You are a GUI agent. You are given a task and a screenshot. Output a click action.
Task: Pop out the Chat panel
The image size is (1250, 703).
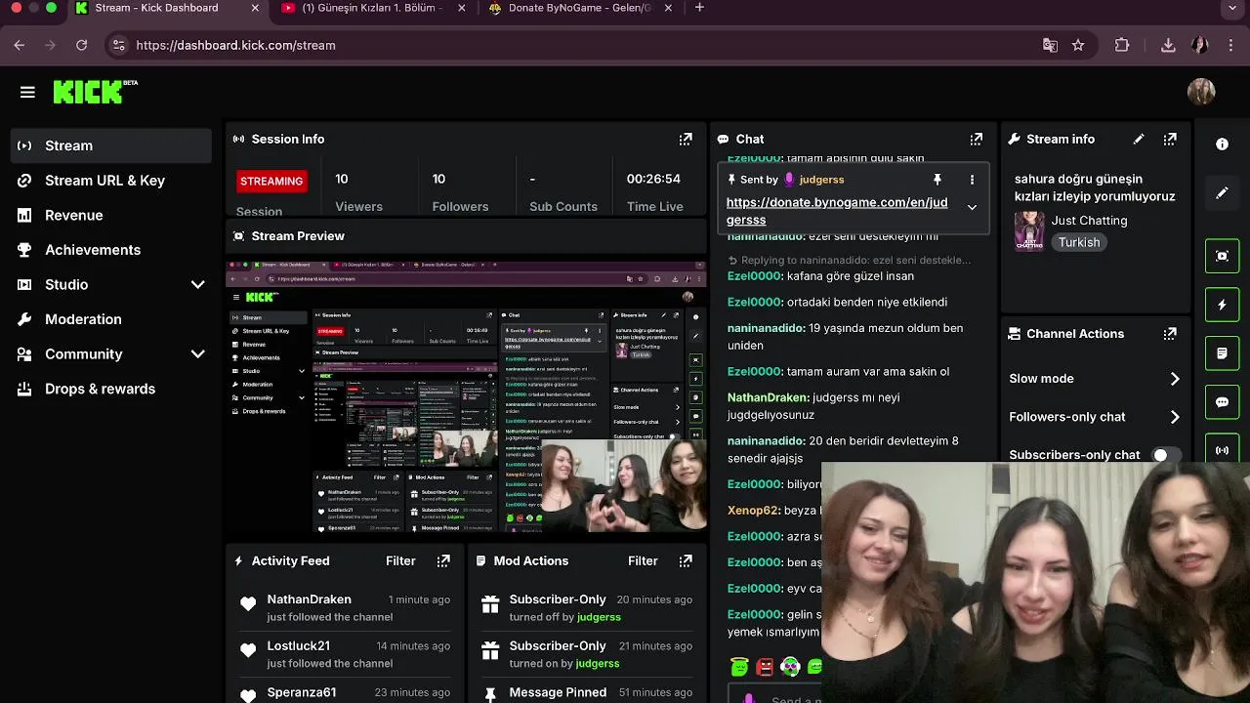tap(976, 140)
